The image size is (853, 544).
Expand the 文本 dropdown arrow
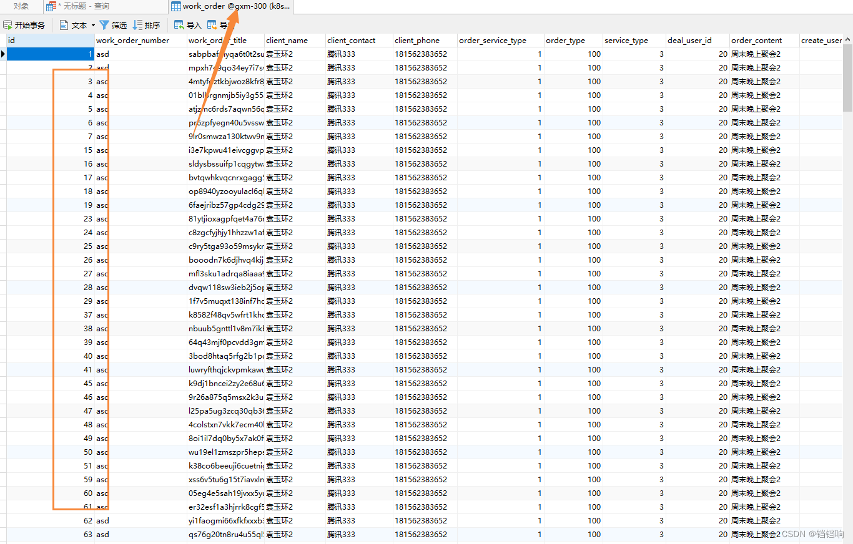click(94, 26)
